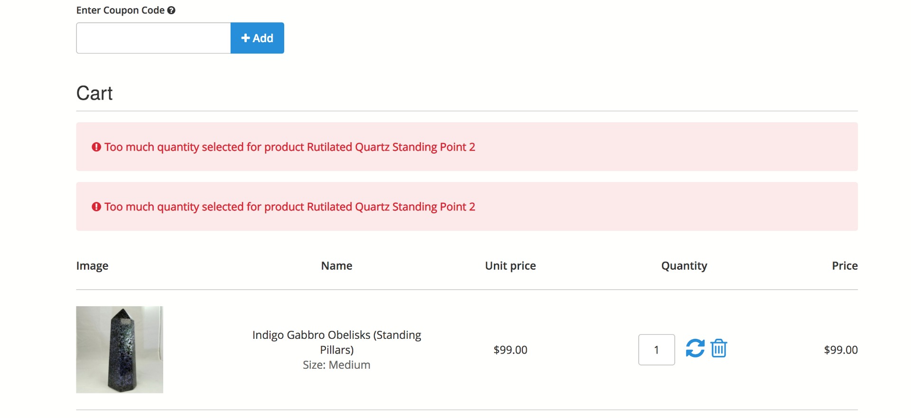Screen dimensions: 911x418
Task: Click the refresh quantity icon for Indigo Gabbro
Action: coord(695,348)
